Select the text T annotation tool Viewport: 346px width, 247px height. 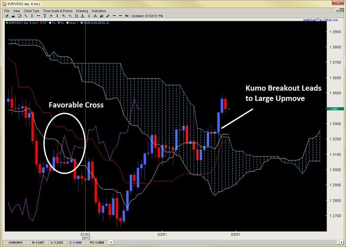coord(45,16)
